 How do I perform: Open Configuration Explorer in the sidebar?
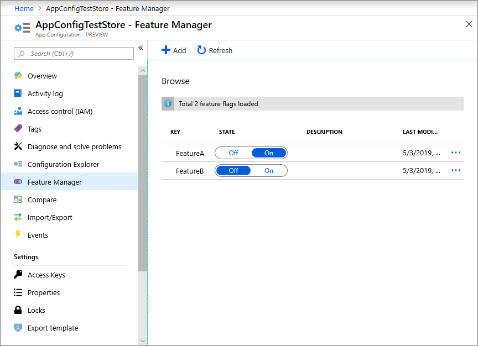(63, 164)
